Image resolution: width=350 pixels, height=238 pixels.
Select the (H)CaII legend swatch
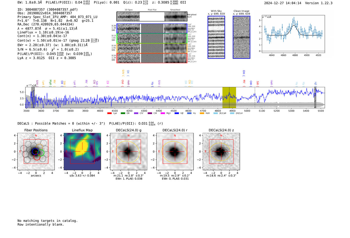[x=232, y=113]
